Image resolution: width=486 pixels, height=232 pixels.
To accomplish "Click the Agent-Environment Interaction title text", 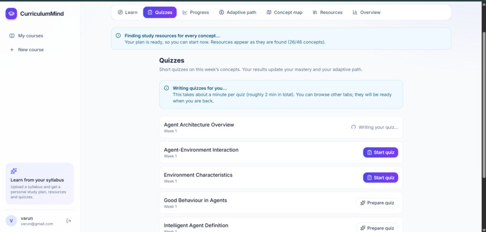I will (x=201, y=150).
